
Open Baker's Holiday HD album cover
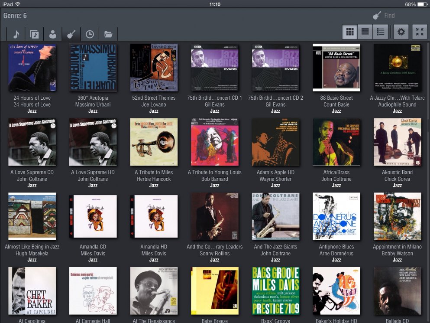(336, 291)
